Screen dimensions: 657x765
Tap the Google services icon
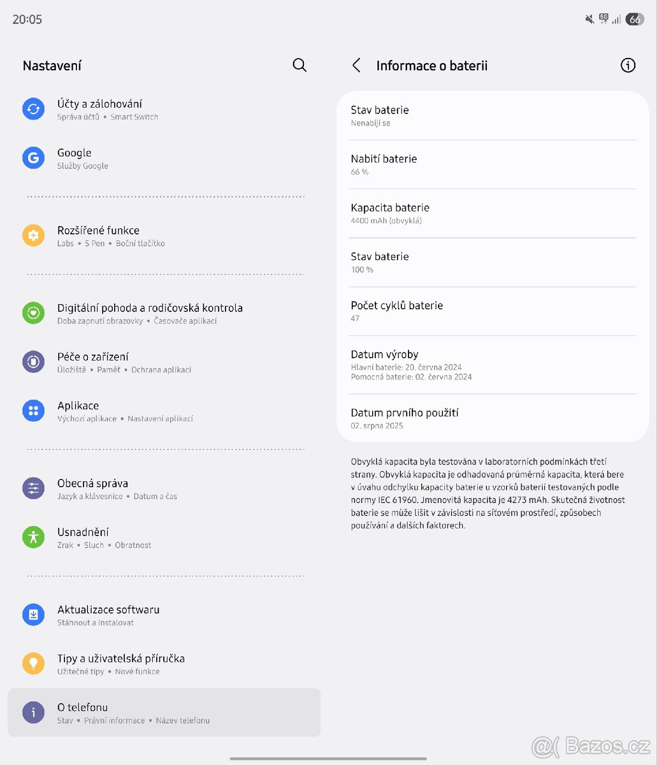pyautogui.click(x=33, y=157)
